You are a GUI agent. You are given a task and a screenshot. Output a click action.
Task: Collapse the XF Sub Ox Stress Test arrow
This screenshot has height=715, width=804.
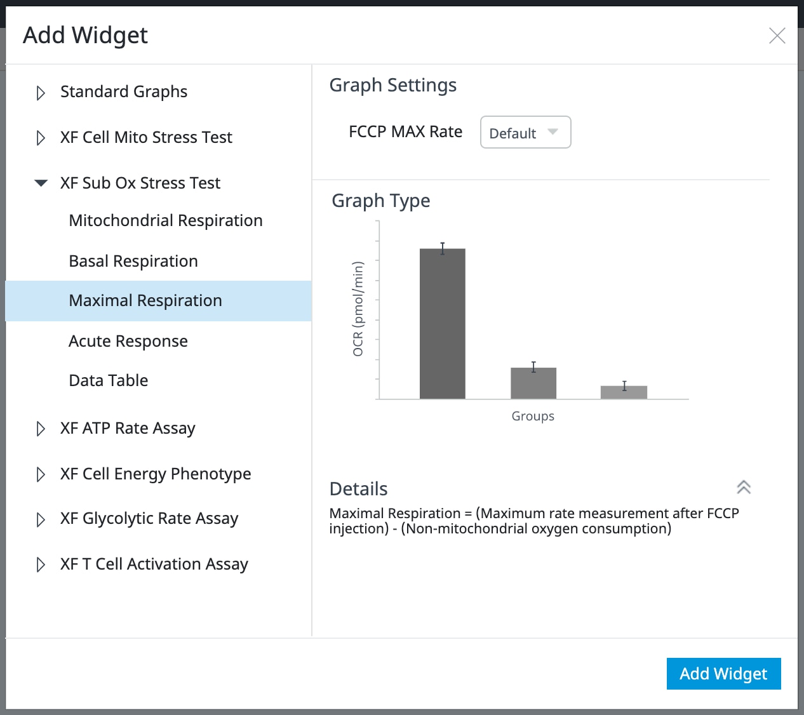[41, 183]
